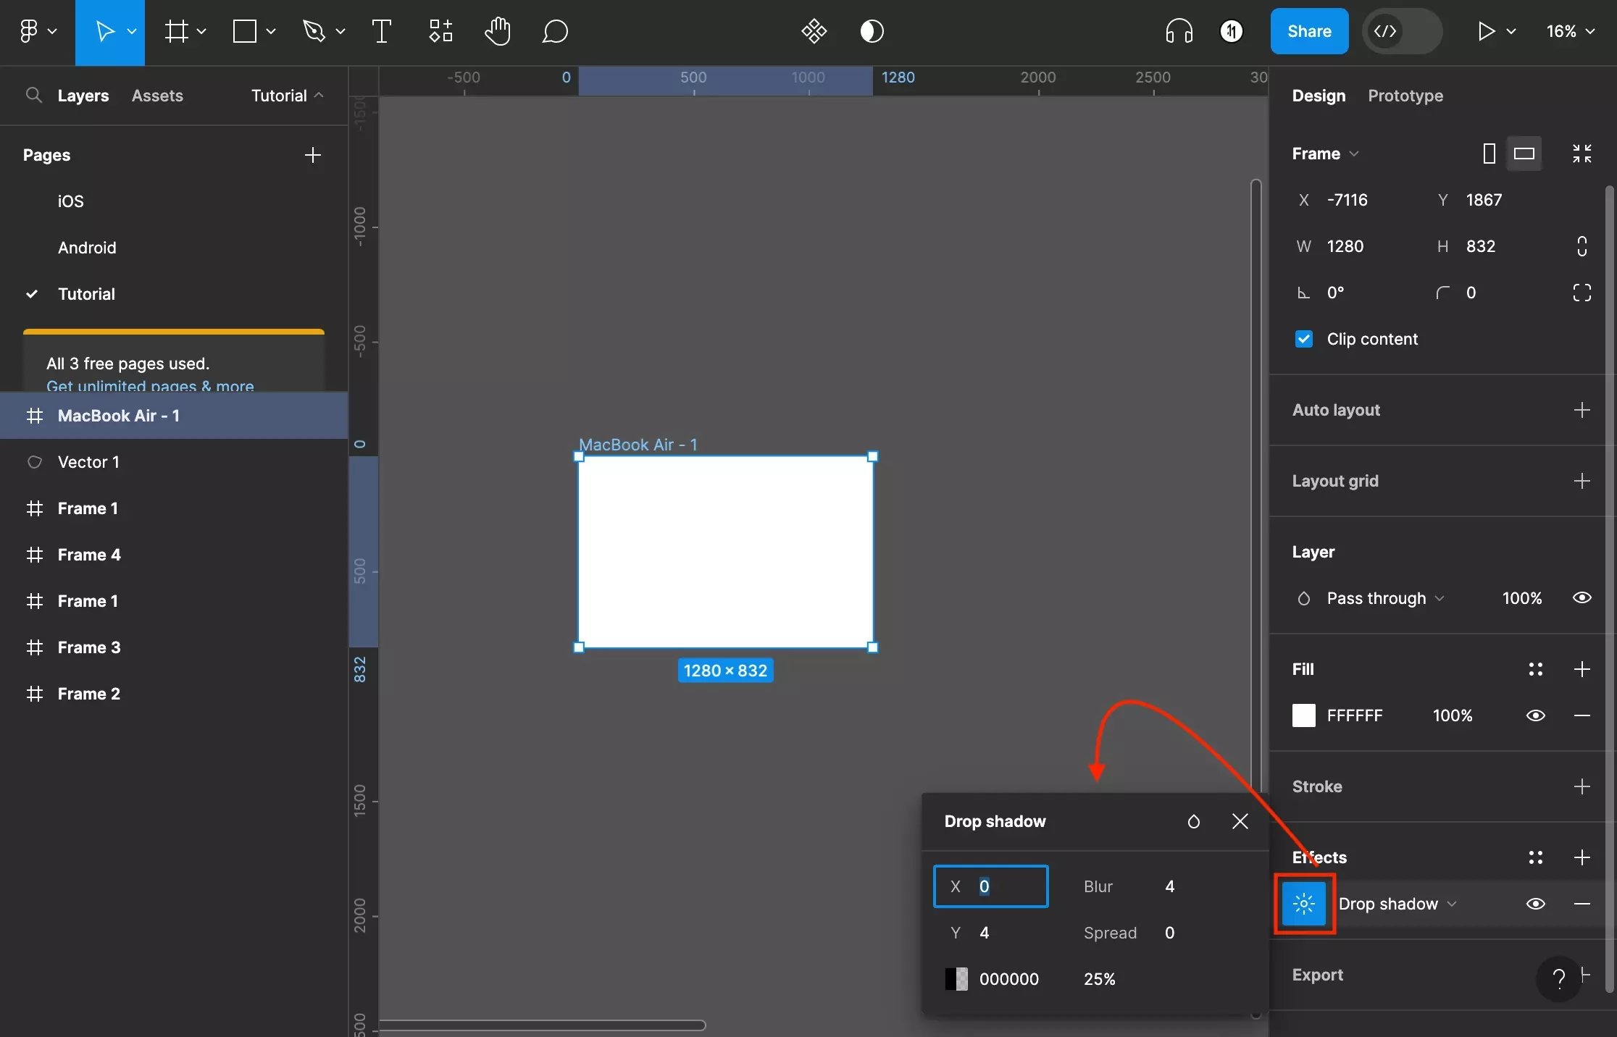The height and width of the screenshot is (1037, 1617).
Task: Toggle Drop shadow visibility eye icon
Action: tap(1536, 902)
